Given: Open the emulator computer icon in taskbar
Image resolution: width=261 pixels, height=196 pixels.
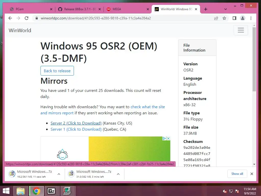Looking at the screenshot, I should coord(67,191).
